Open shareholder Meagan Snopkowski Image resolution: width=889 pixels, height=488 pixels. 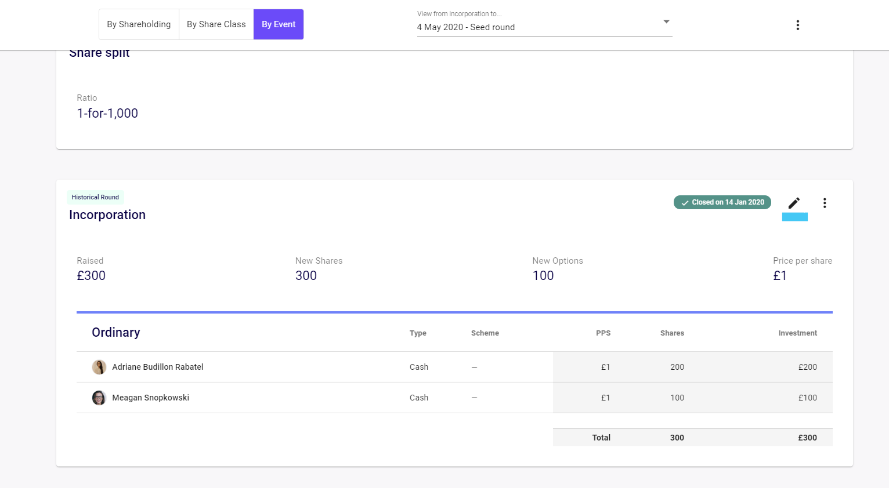coord(150,398)
